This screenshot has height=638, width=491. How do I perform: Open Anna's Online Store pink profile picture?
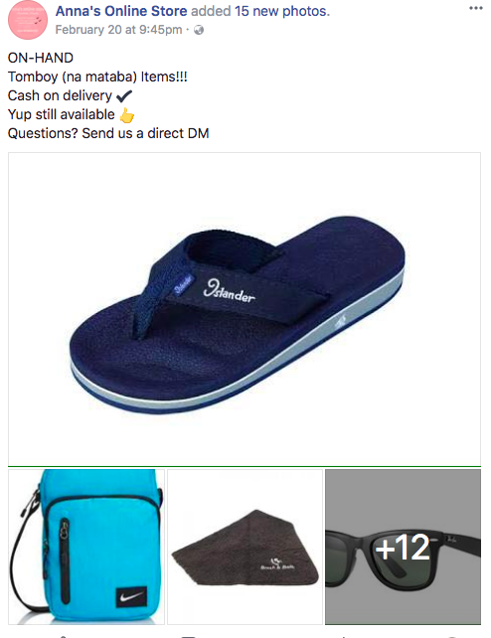pyautogui.click(x=28, y=20)
